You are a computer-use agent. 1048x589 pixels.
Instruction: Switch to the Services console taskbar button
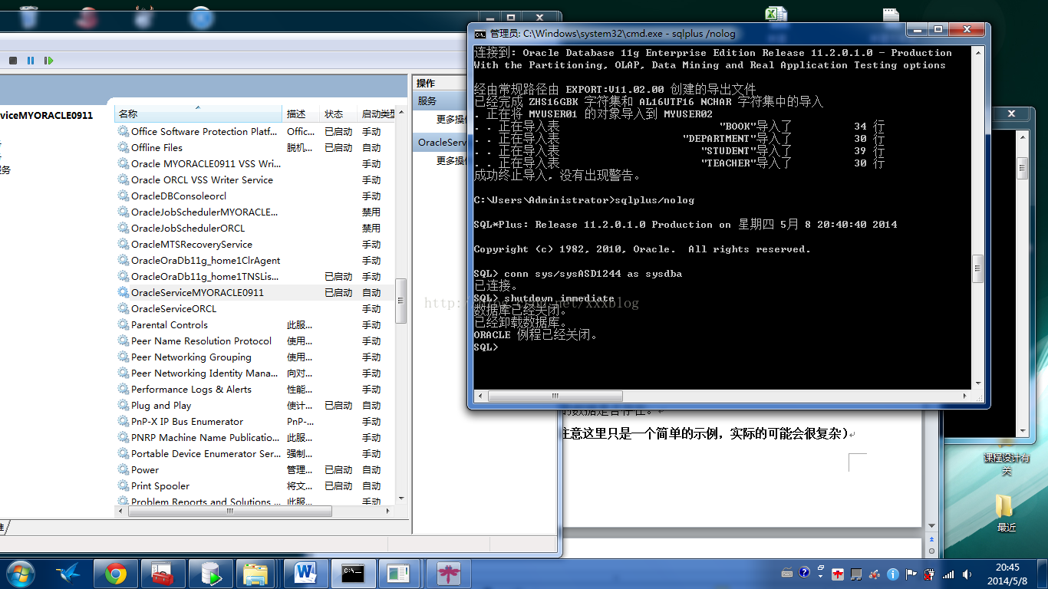pyautogui.click(x=399, y=573)
